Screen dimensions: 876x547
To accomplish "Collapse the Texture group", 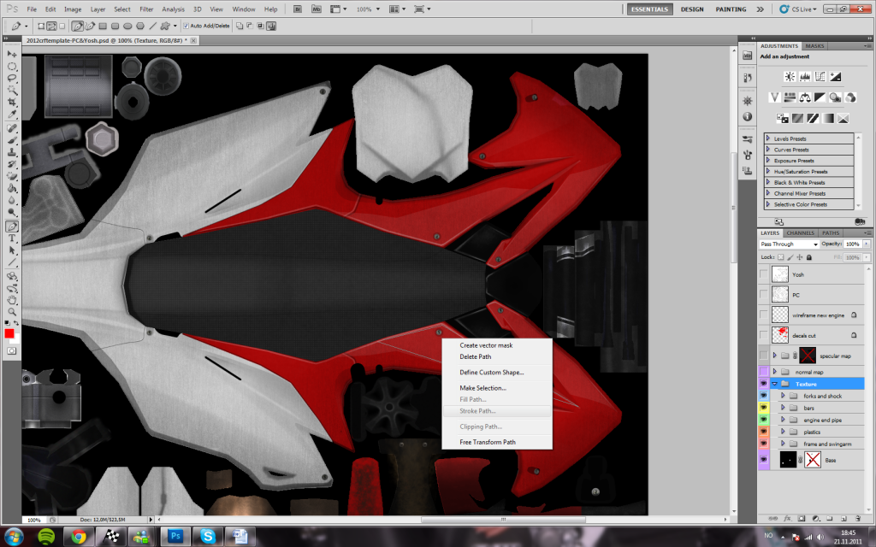I will point(775,384).
